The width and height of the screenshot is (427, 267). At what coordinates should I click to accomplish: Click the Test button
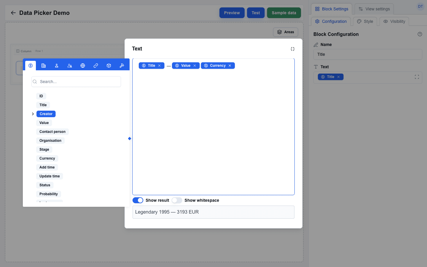[x=256, y=13]
